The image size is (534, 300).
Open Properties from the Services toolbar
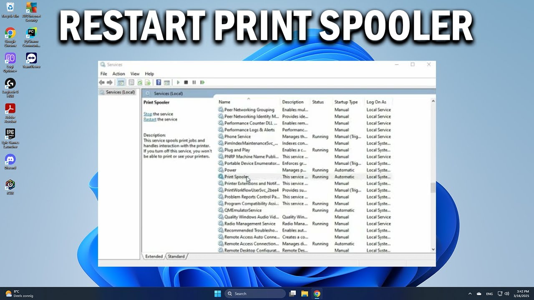131,82
